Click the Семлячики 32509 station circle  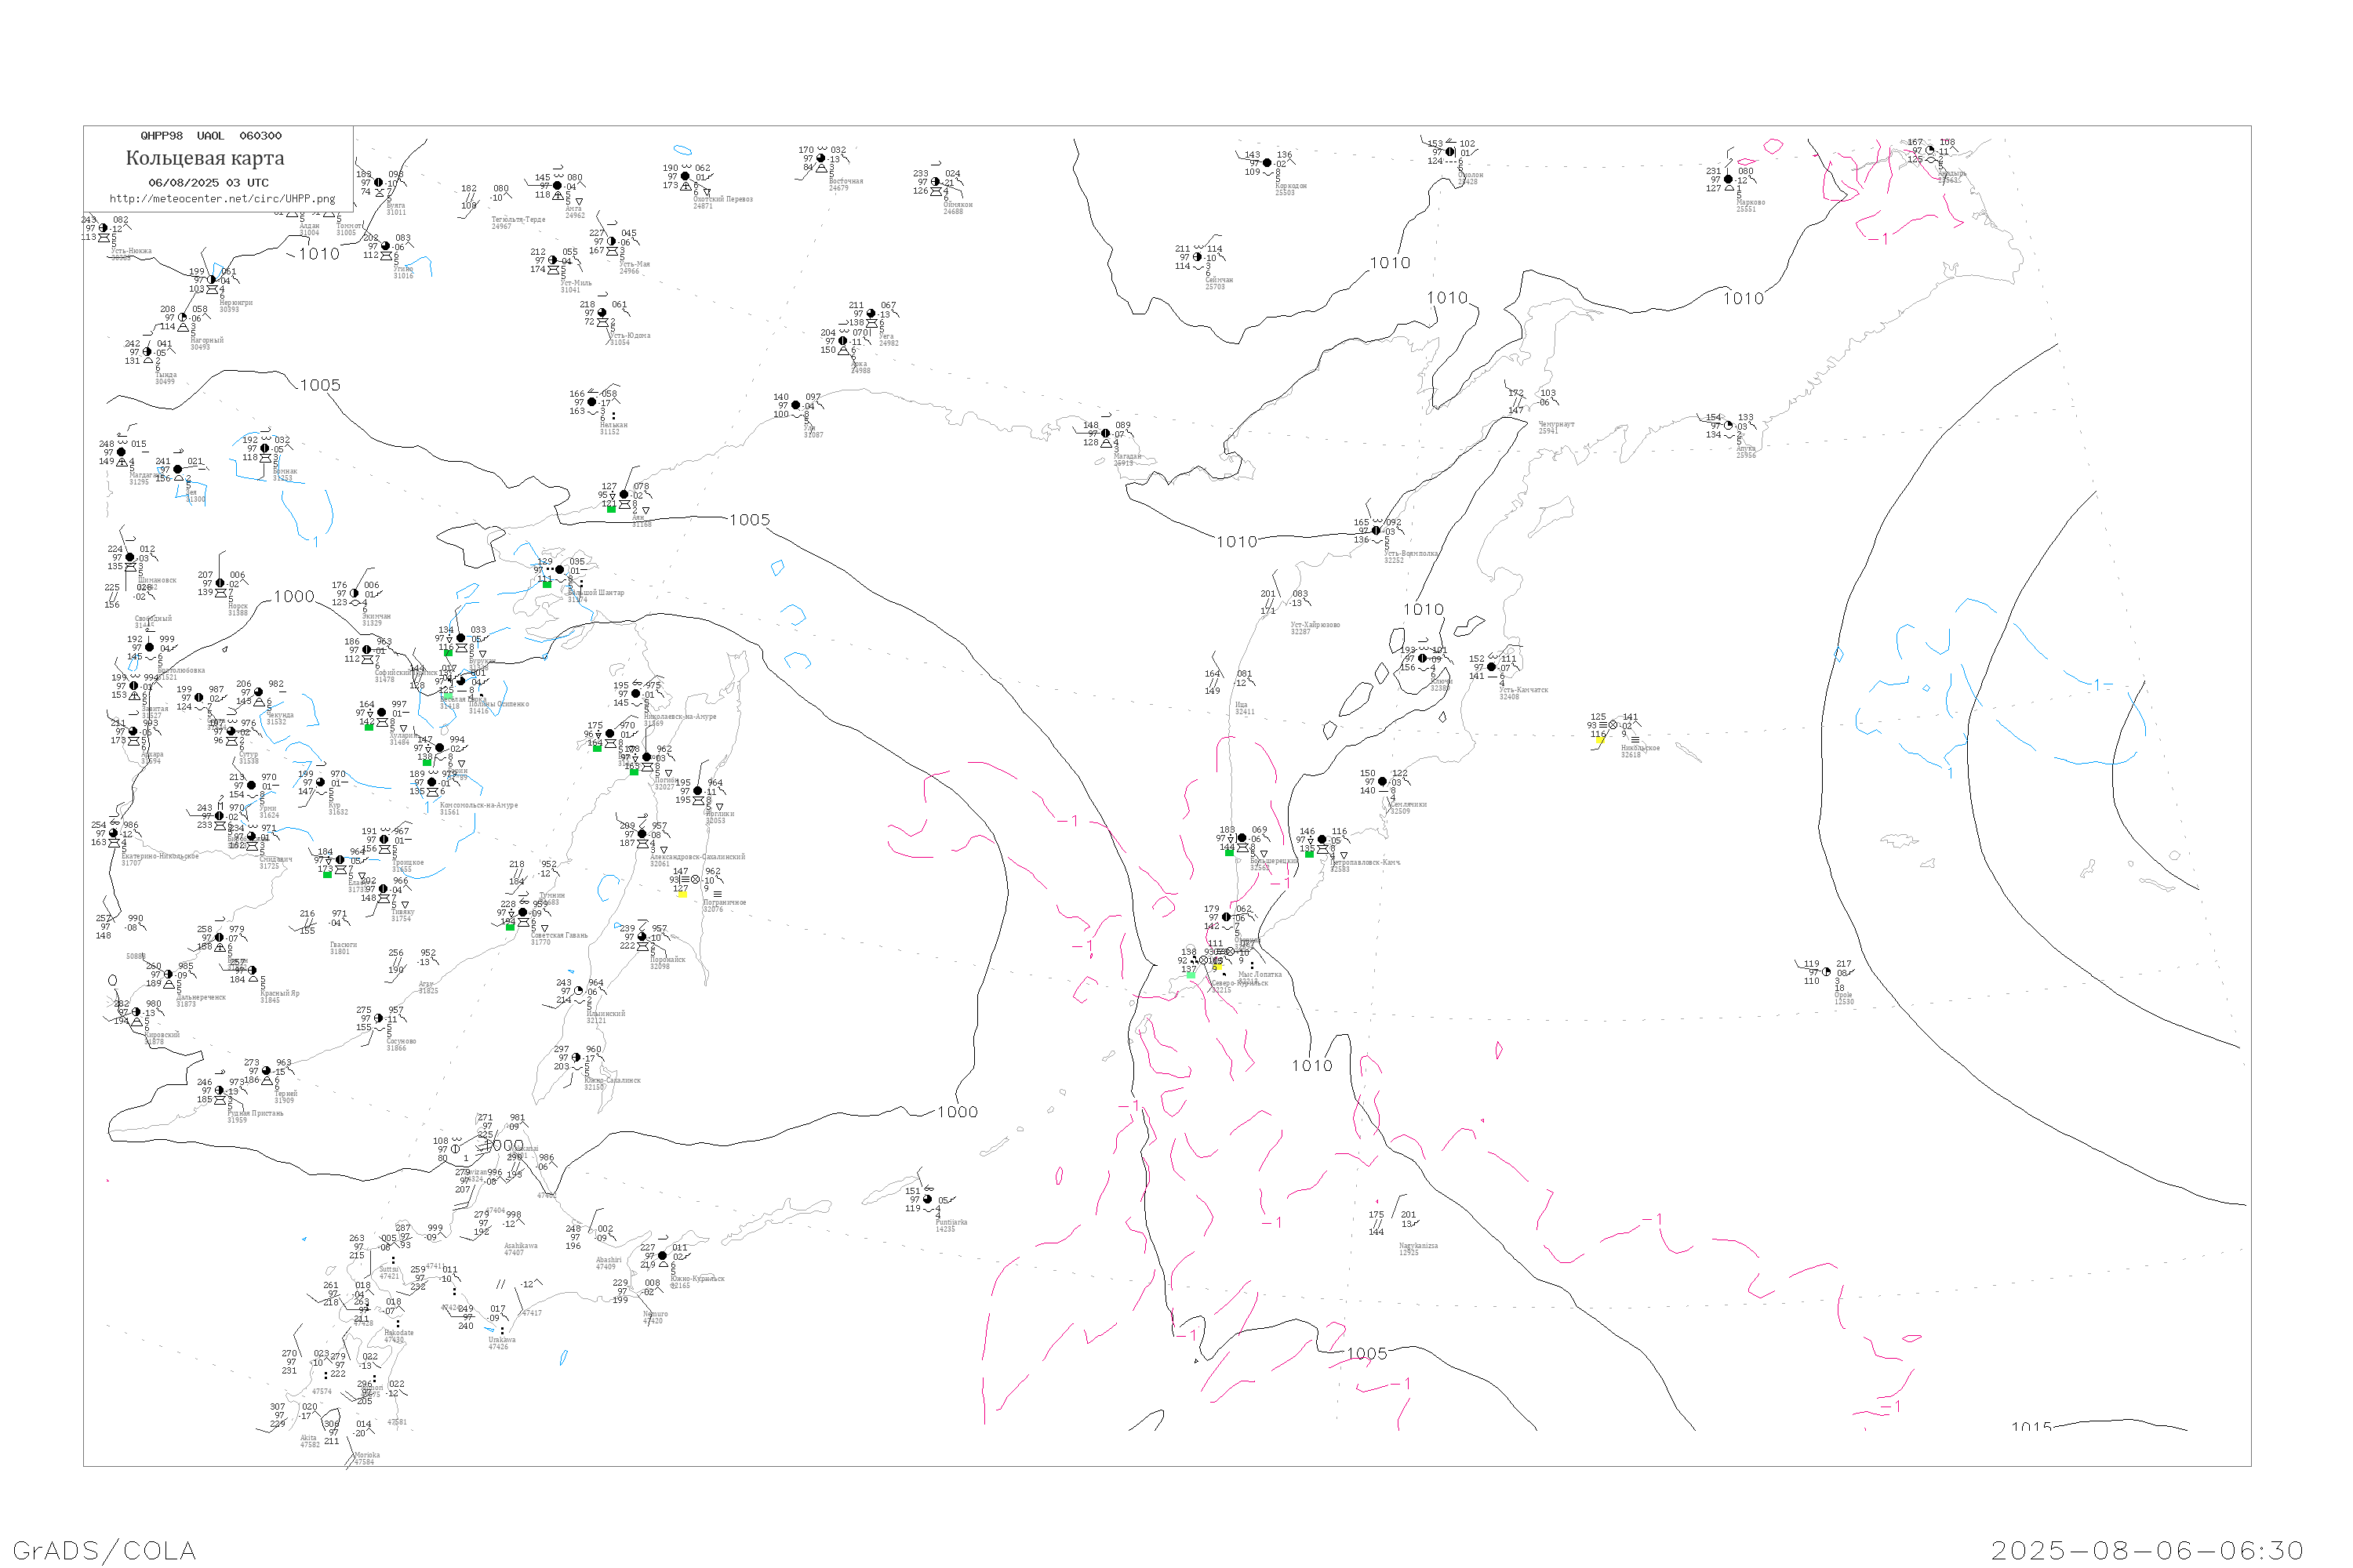(1383, 782)
